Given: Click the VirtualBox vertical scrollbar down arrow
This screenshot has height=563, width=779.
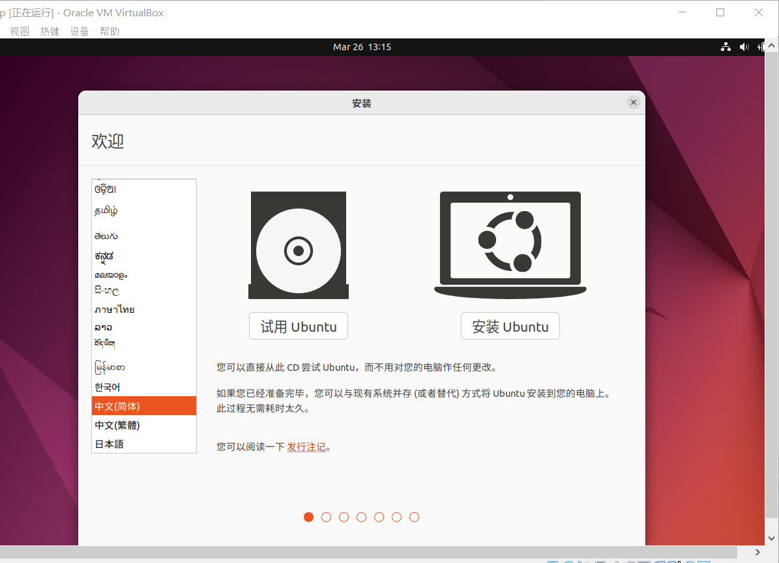Looking at the screenshot, I should [771, 538].
